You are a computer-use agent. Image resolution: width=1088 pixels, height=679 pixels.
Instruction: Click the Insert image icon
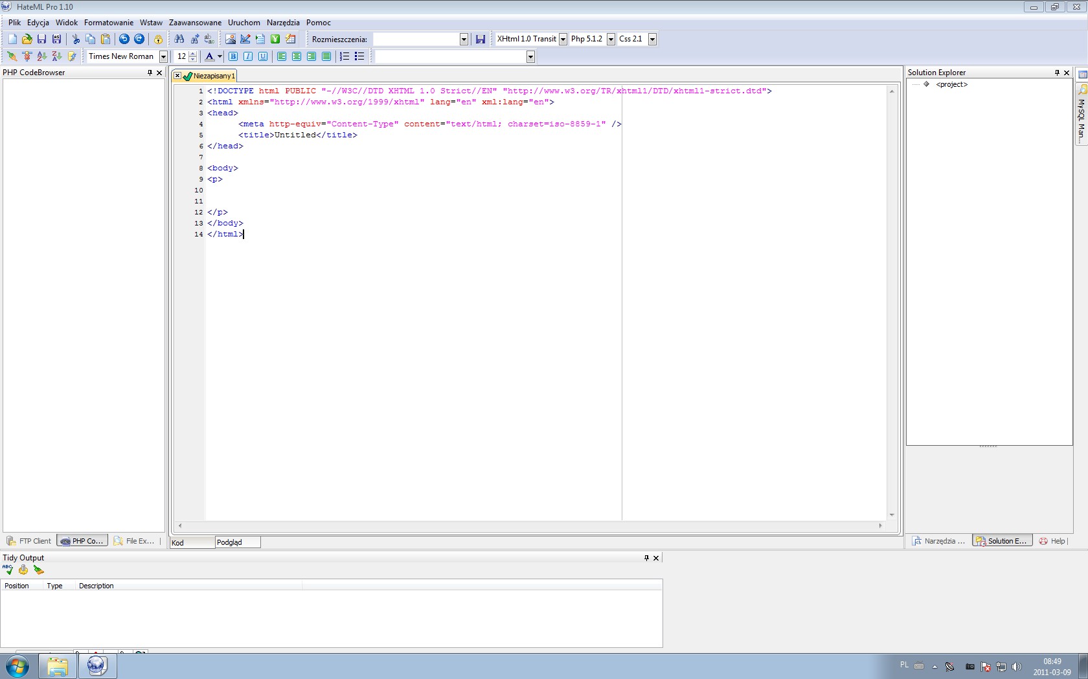click(230, 40)
